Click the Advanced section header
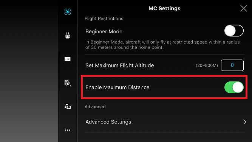252x142 pixels. (95, 107)
